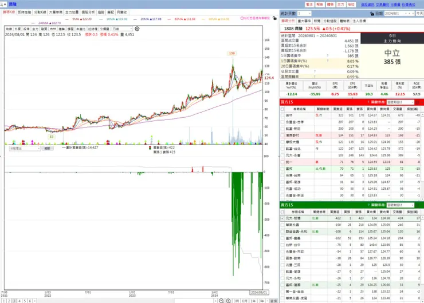Select page 4 at bottom-left

19,301
